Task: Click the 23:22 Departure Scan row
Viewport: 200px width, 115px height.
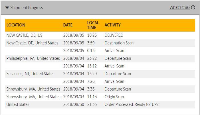Action: 118,58
